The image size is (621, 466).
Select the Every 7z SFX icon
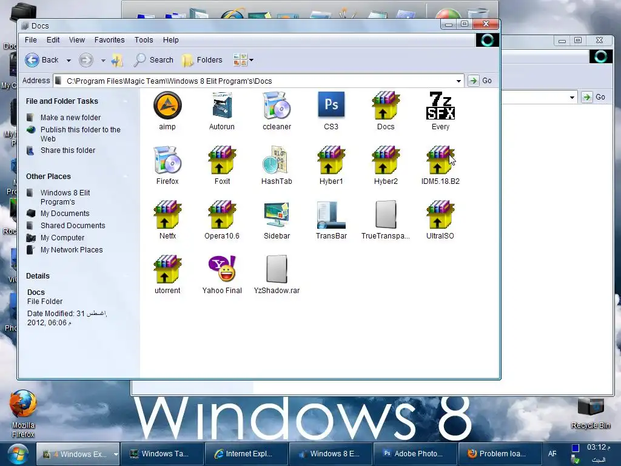(440, 106)
